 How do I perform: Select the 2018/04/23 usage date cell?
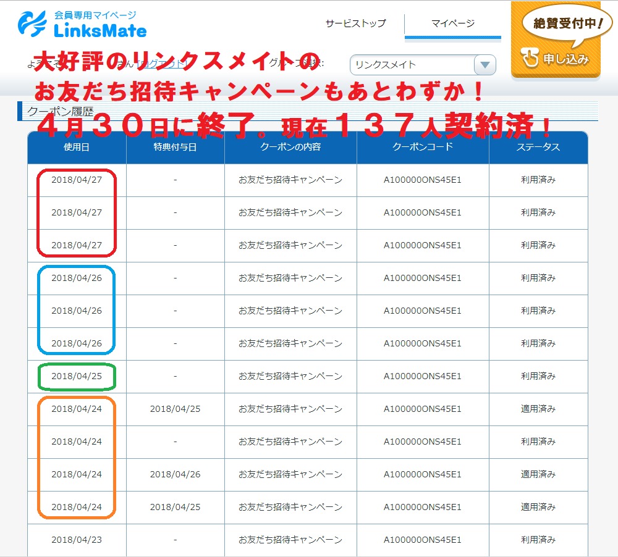[77, 540]
